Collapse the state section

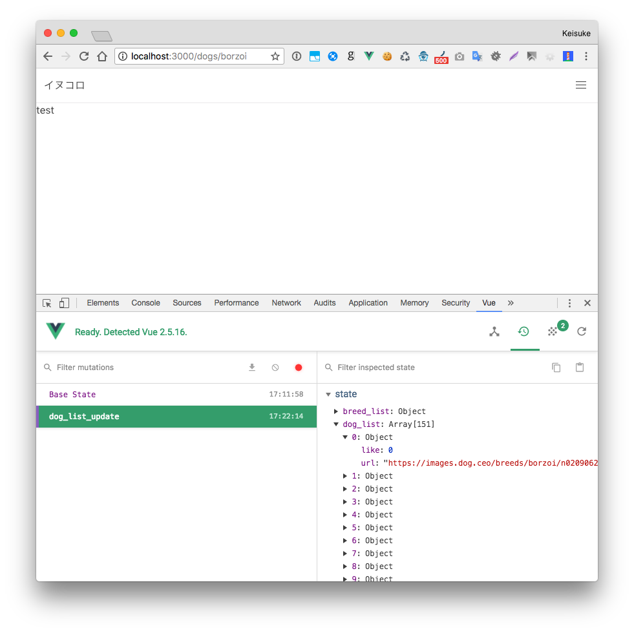pyautogui.click(x=328, y=394)
